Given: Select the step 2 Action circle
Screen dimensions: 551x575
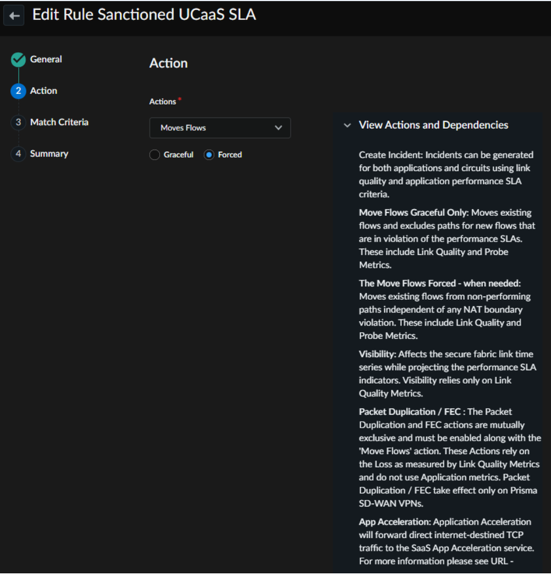Looking at the screenshot, I should (18, 91).
